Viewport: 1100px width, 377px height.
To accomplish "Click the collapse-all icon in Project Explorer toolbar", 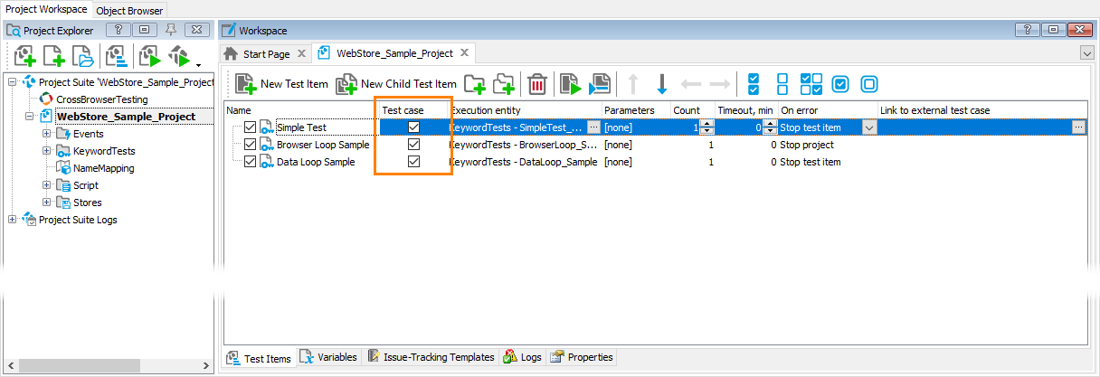I will (x=116, y=57).
